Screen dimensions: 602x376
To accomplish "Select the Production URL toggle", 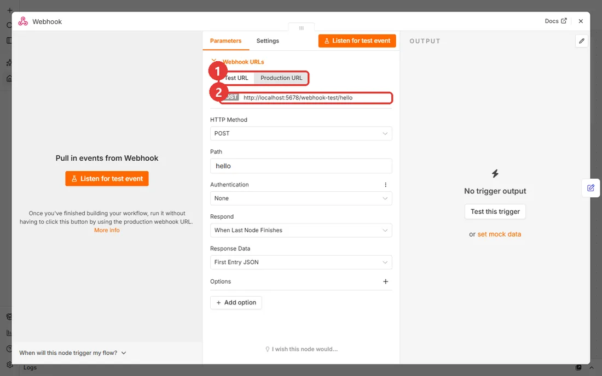I will [281, 78].
